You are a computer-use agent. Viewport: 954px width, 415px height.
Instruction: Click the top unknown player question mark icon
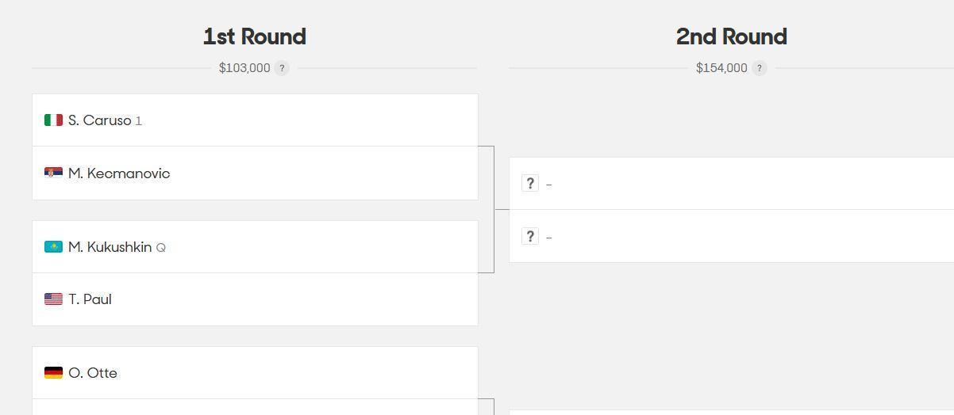(530, 184)
